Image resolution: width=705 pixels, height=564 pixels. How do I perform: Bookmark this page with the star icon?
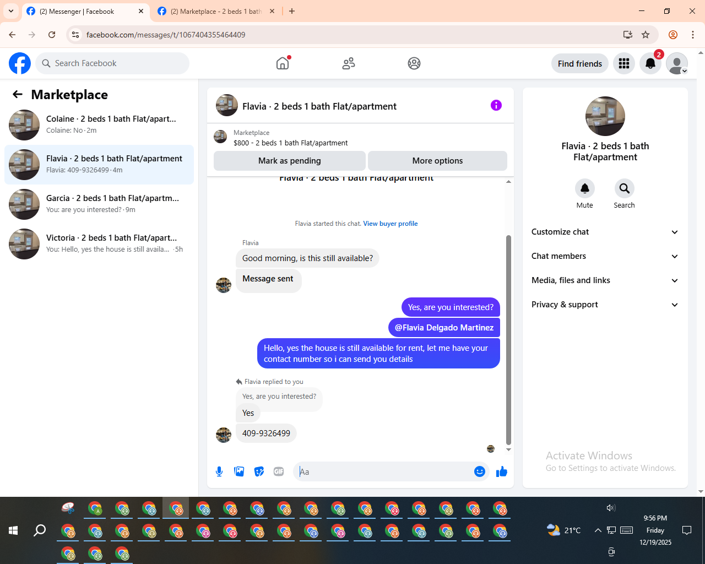[646, 35]
